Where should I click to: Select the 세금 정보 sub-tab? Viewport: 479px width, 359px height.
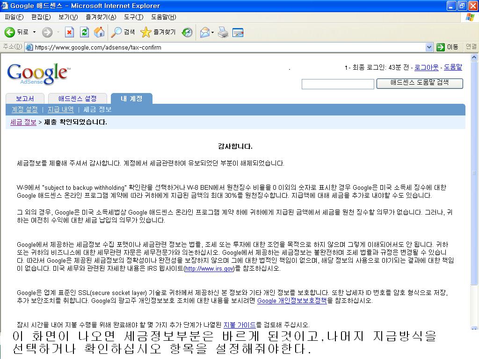point(97,109)
